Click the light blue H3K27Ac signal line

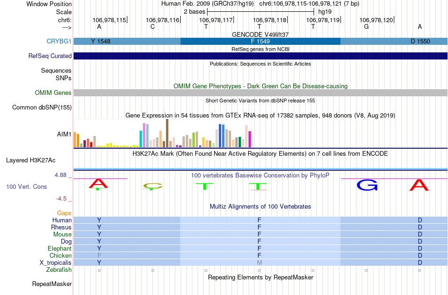(x=260, y=169)
